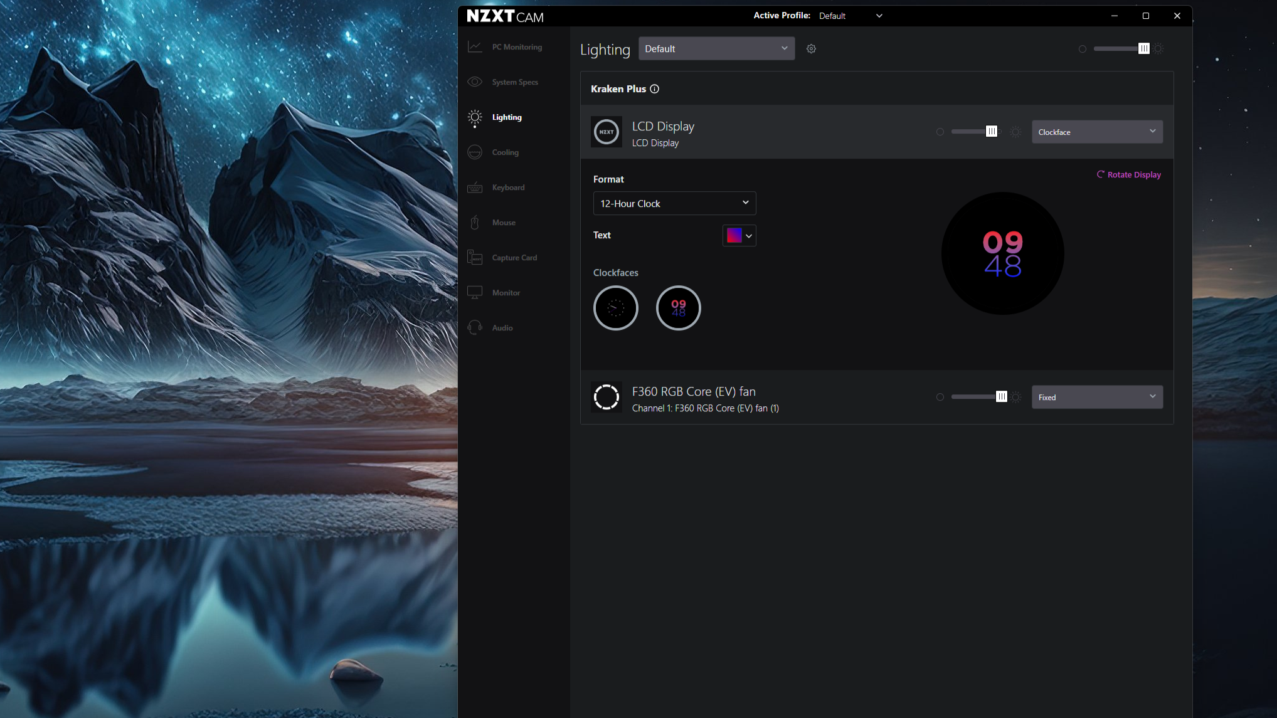Open the Active Profile dropdown

[x=850, y=16]
